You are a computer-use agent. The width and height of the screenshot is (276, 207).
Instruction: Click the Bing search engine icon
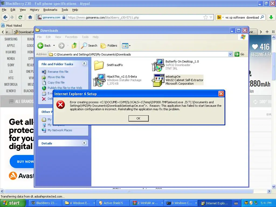[219, 17]
